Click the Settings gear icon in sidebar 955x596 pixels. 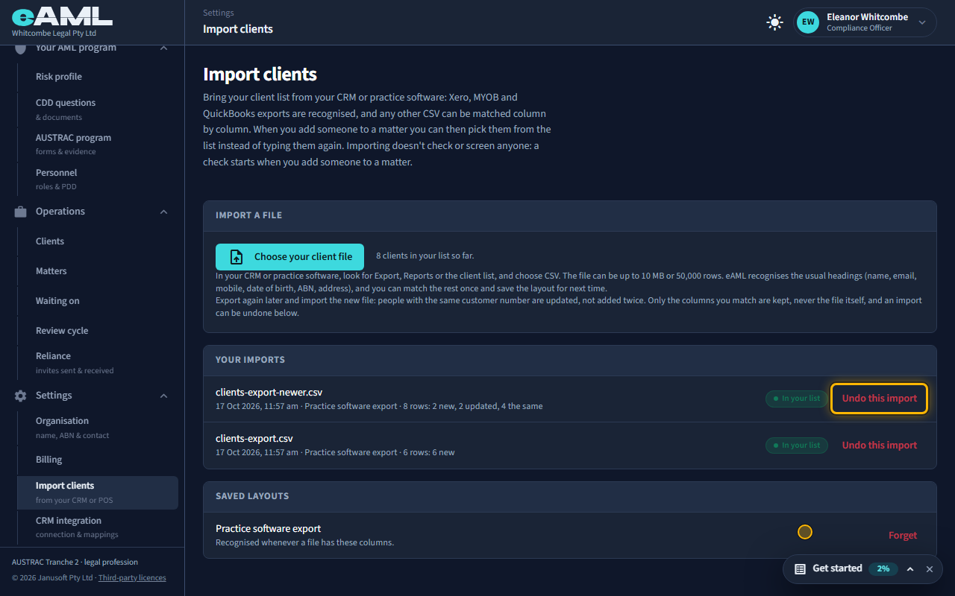[x=21, y=396]
